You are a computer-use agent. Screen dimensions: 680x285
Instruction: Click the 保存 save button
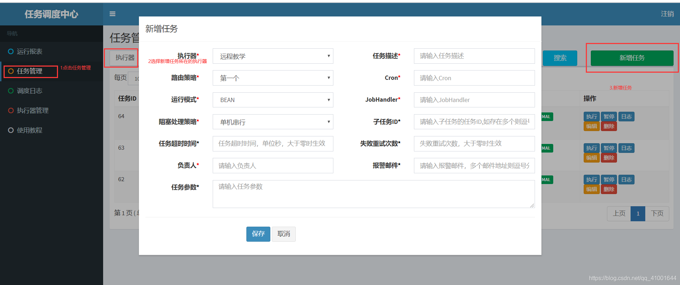pos(258,234)
